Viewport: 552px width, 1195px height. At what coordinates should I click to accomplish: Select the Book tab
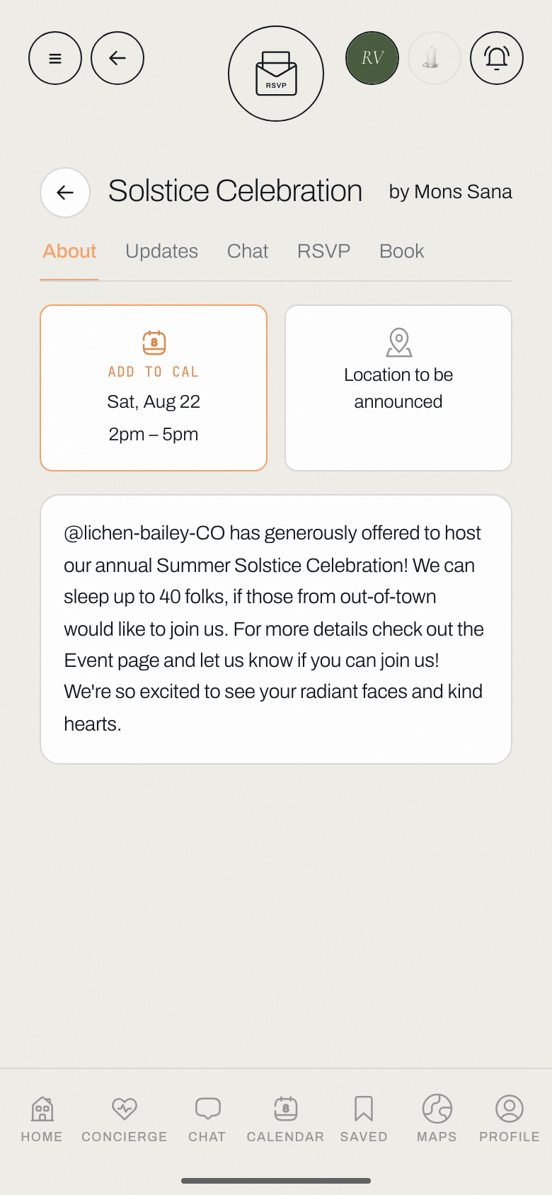pyautogui.click(x=402, y=251)
